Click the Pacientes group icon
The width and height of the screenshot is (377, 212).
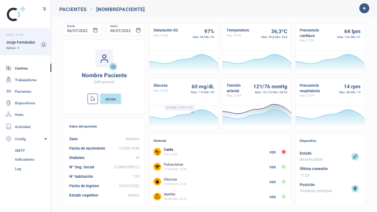pyautogui.click(x=8, y=91)
